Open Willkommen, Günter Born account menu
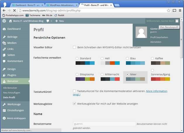 pyautogui.click(x=162, y=21)
